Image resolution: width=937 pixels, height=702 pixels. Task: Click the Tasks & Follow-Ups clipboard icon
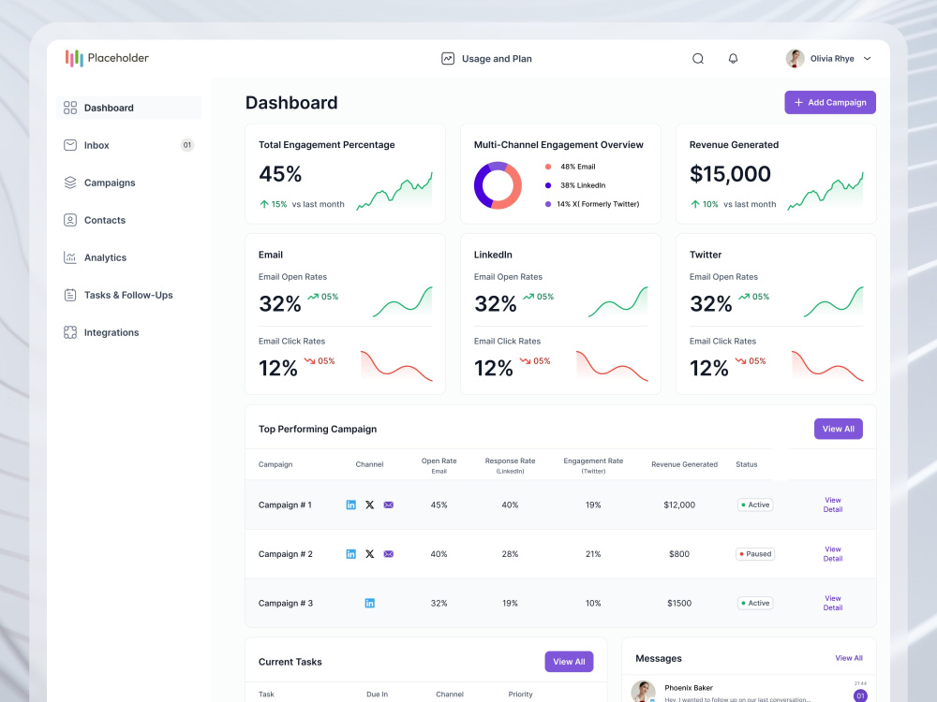70,295
